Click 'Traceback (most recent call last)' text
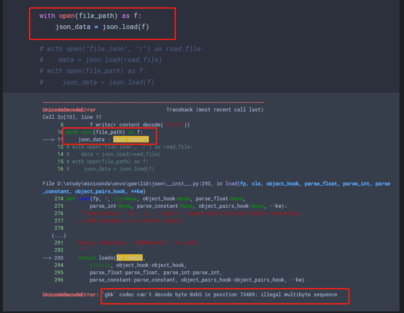The height and width of the screenshot is (313, 404). pyautogui.click(x=215, y=110)
